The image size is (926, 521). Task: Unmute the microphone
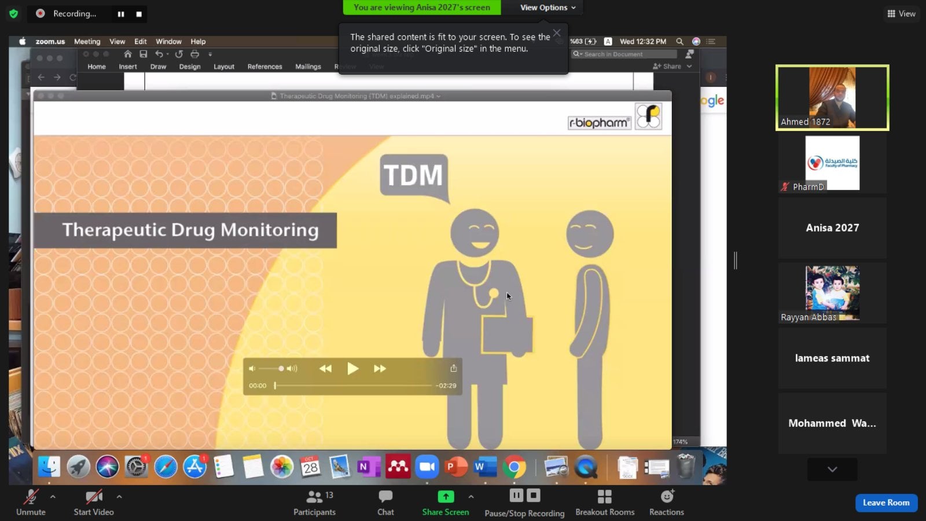pyautogui.click(x=31, y=502)
